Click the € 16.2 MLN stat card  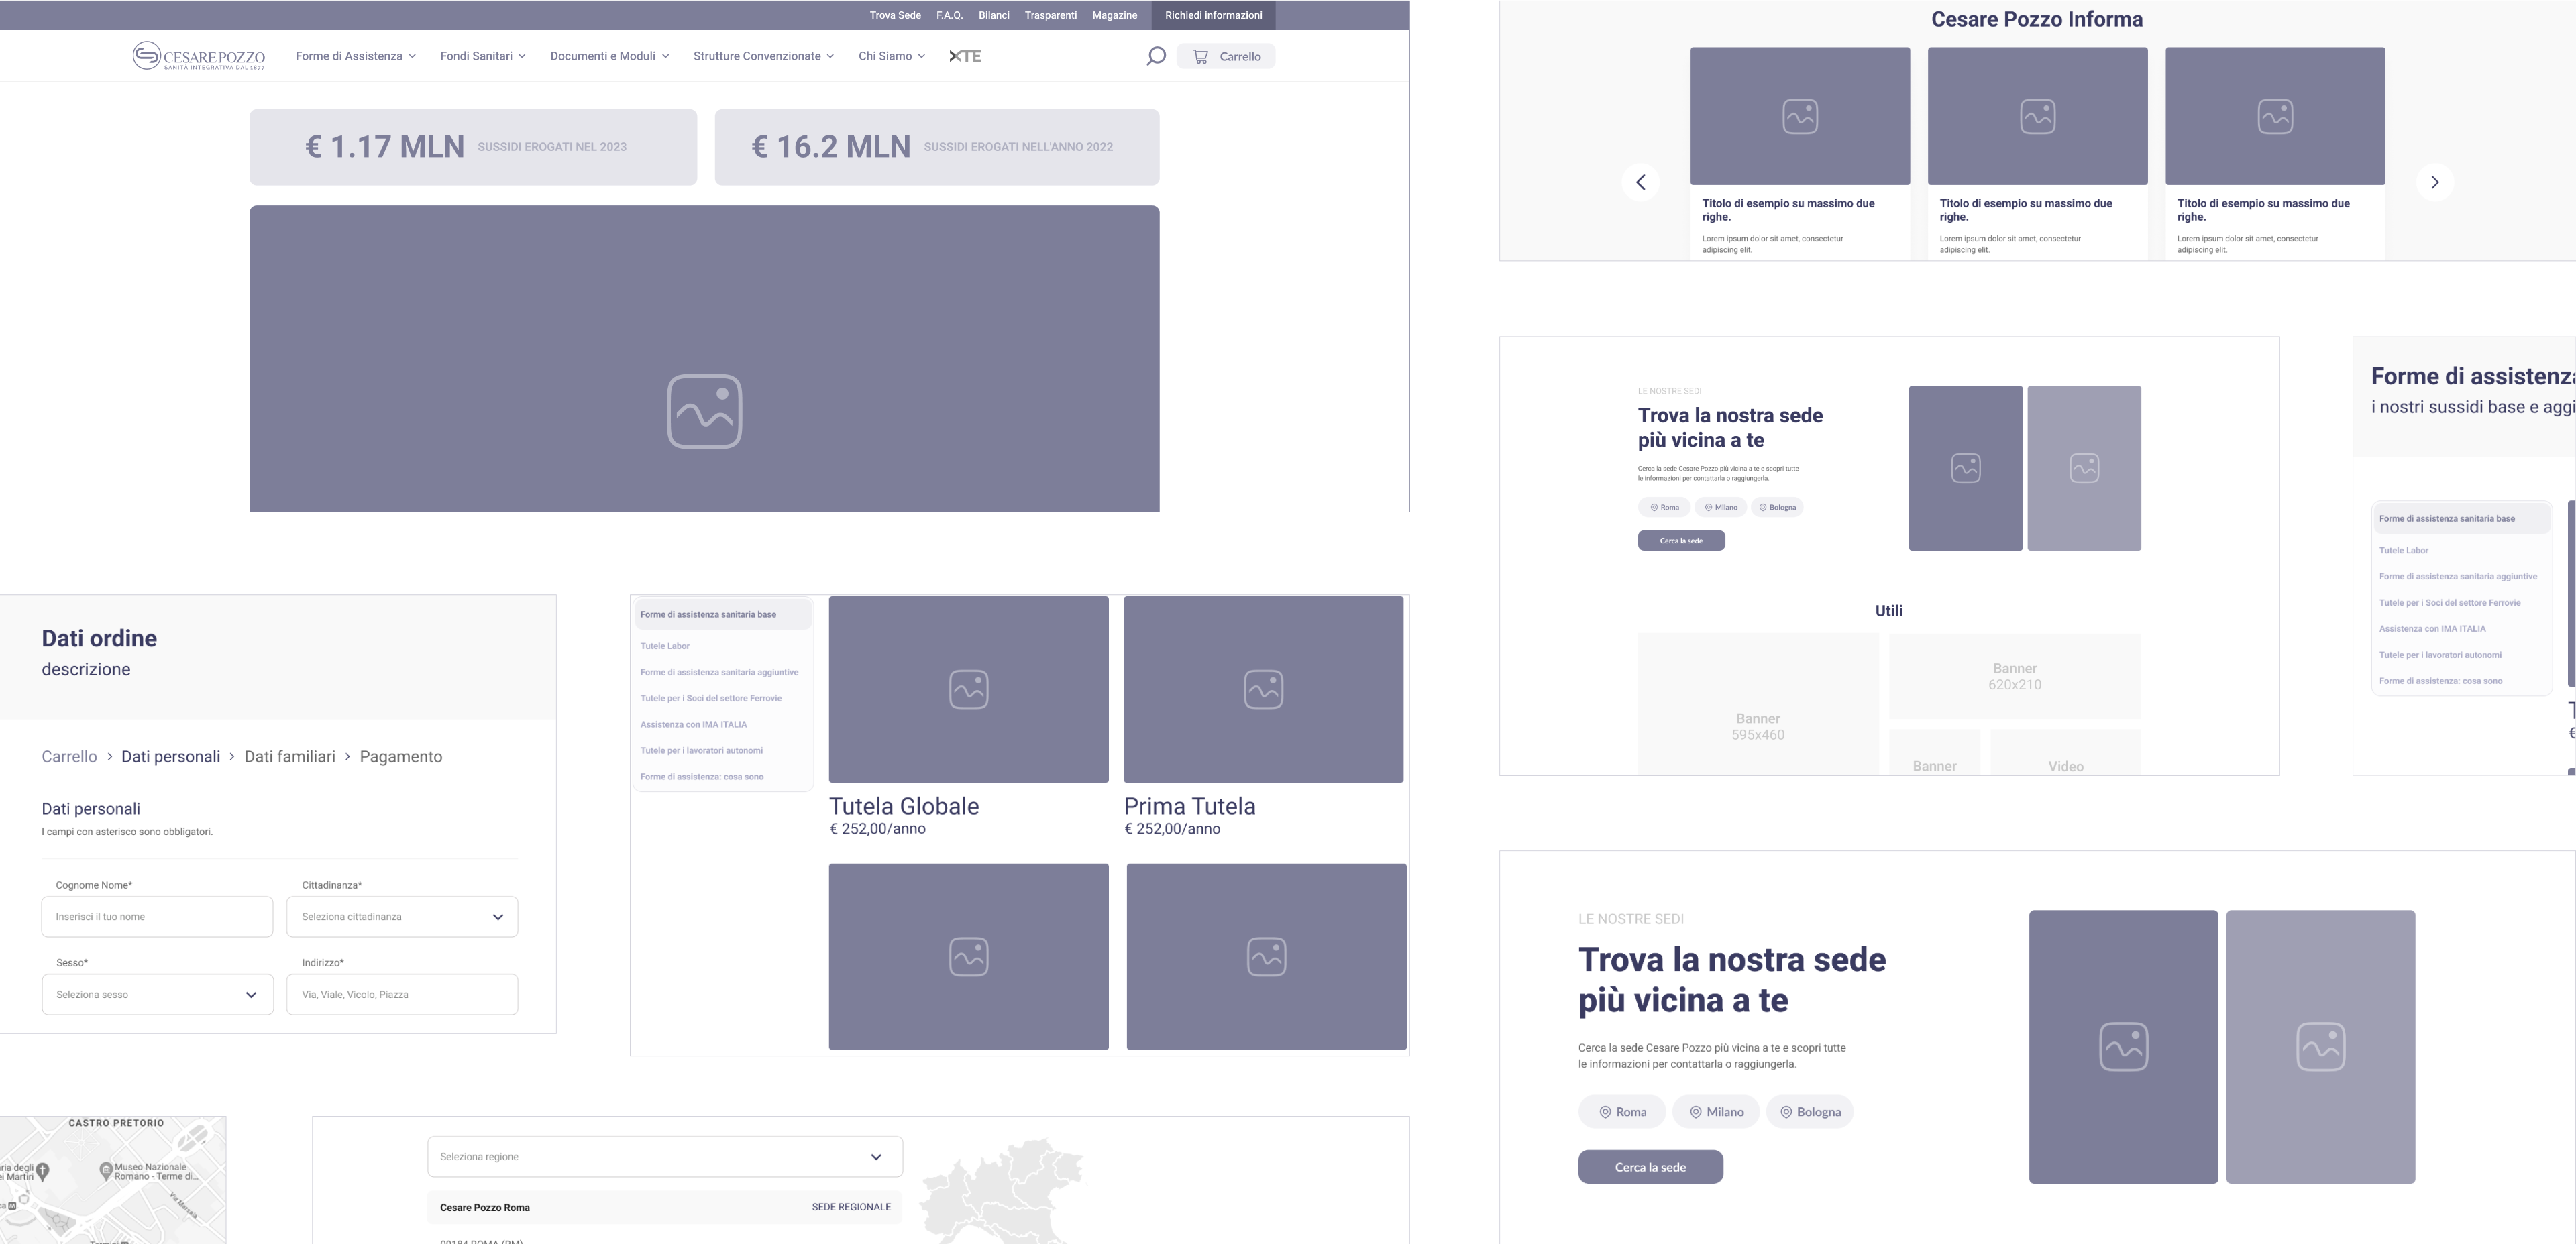(x=937, y=147)
